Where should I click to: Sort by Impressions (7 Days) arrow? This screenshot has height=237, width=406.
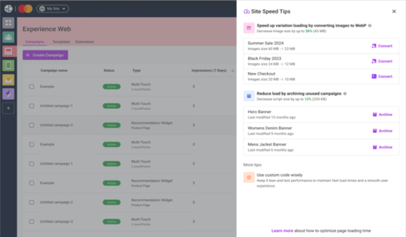233,70
